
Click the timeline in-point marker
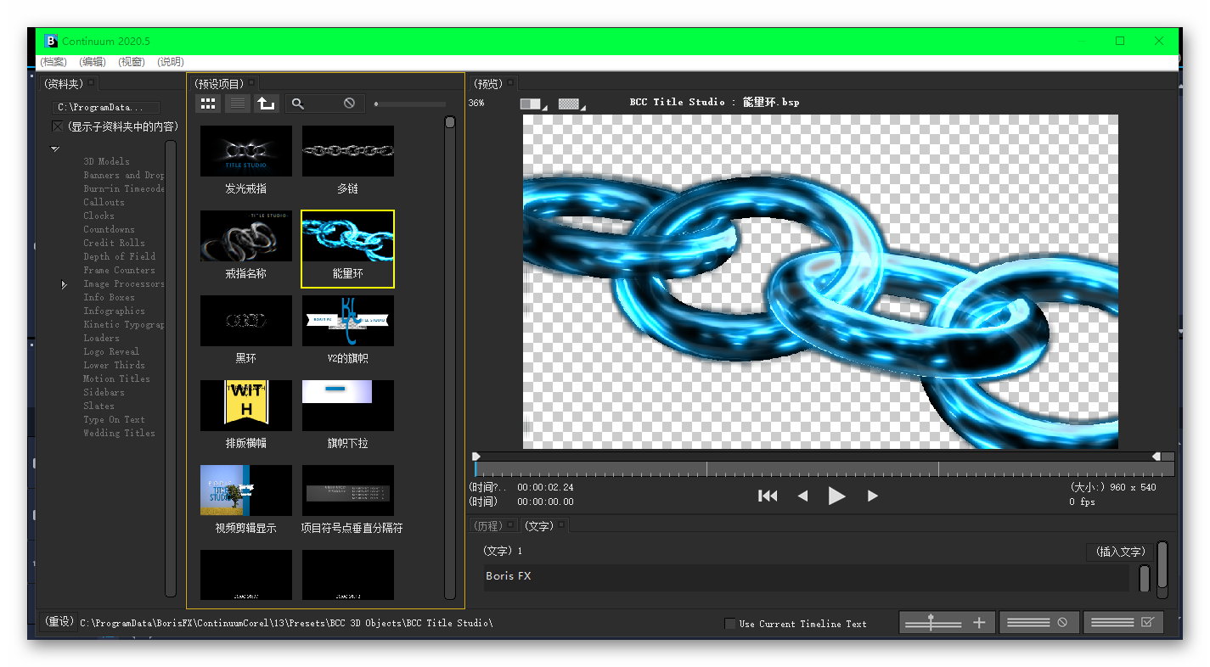(x=476, y=457)
